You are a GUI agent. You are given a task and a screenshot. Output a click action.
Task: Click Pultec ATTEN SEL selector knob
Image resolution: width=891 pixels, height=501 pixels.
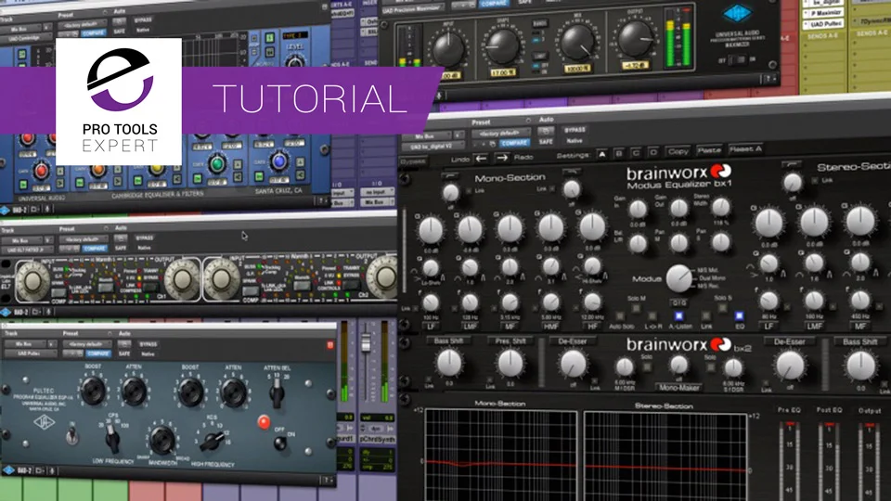click(277, 392)
